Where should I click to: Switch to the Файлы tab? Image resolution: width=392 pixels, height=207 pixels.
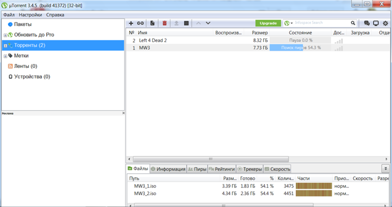click(x=138, y=168)
